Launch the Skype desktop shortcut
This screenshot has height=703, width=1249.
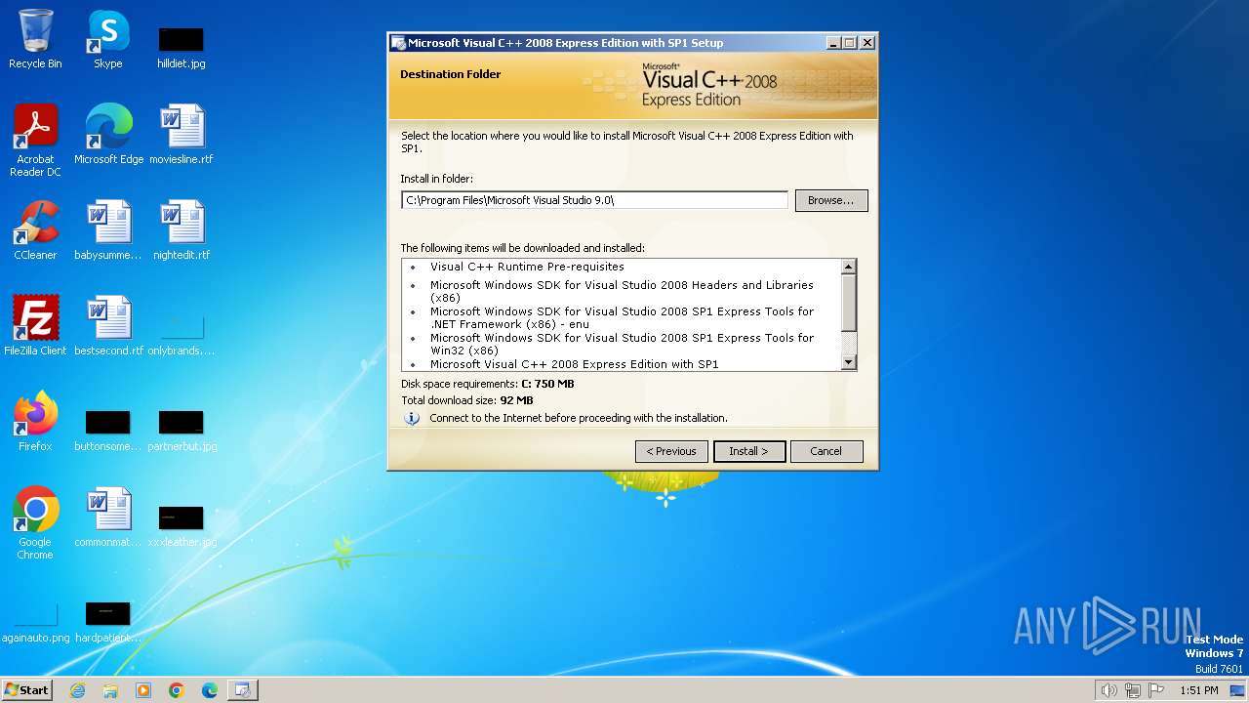(x=108, y=39)
